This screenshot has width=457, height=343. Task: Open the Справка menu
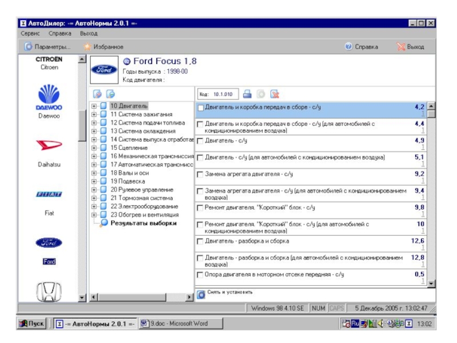(x=60, y=33)
